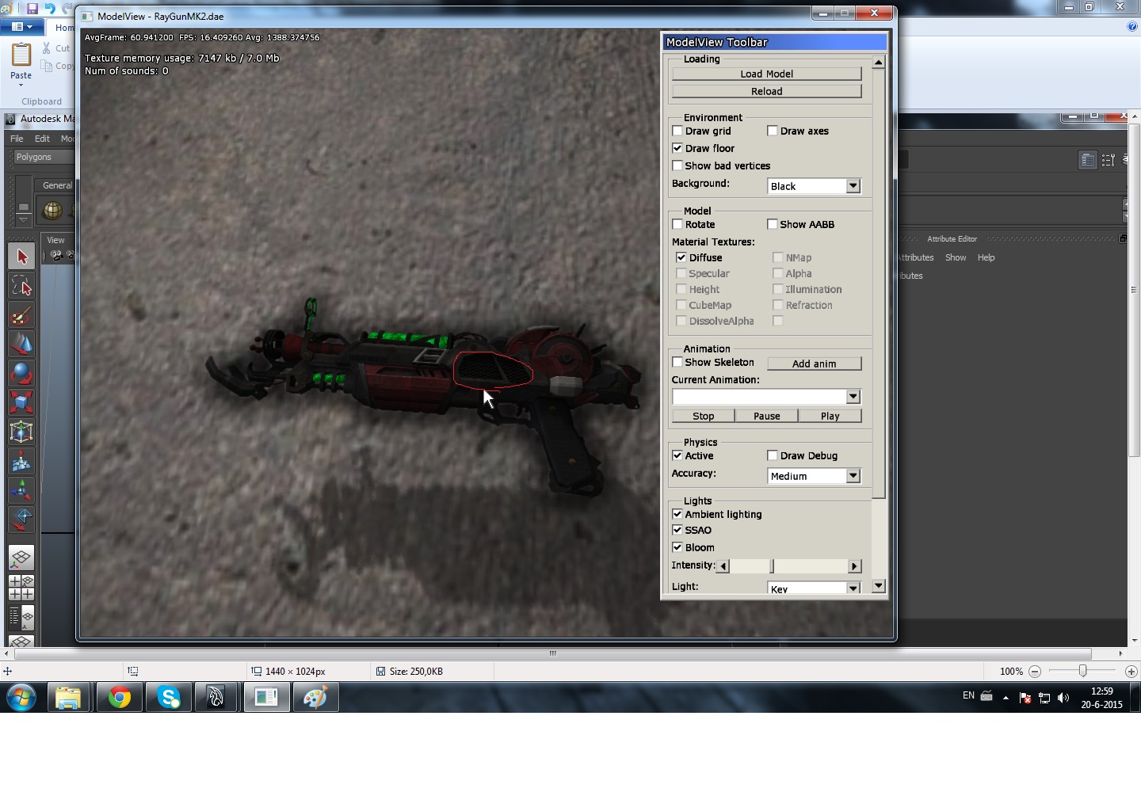Viewport: 1141px width, 811px height.
Task: Toggle the Show Skeleton checkbox
Action: [677, 362]
